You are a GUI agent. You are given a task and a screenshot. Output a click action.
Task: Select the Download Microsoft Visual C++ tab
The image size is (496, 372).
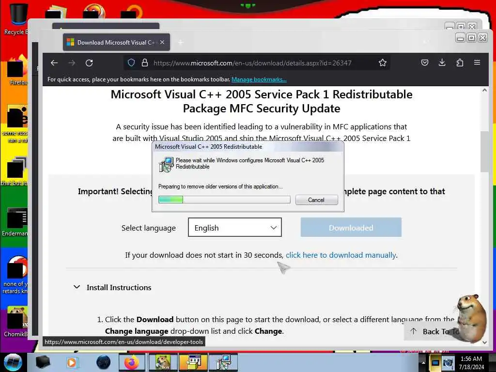116,42
